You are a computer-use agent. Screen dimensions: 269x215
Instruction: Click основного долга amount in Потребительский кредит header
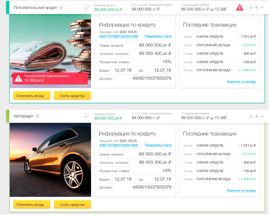tap(145, 9)
